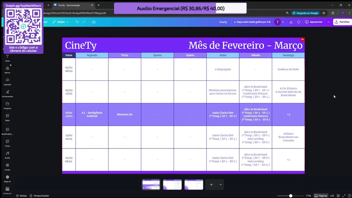The height and width of the screenshot is (198, 352).
Task: Open the browser zoom magnifier icon
Action: pos(287,13)
